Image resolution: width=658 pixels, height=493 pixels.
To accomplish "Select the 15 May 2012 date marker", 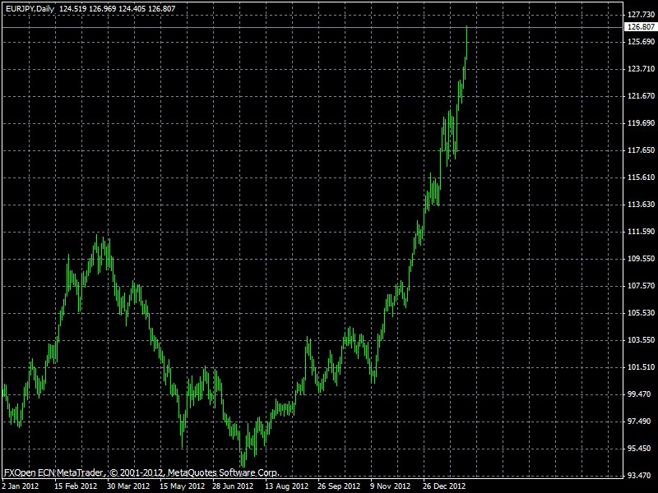I will (183, 486).
